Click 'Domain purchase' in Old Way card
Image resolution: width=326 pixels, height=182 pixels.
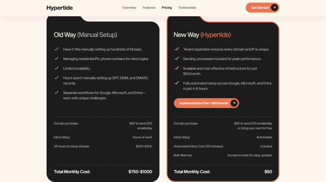pos(66,123)
